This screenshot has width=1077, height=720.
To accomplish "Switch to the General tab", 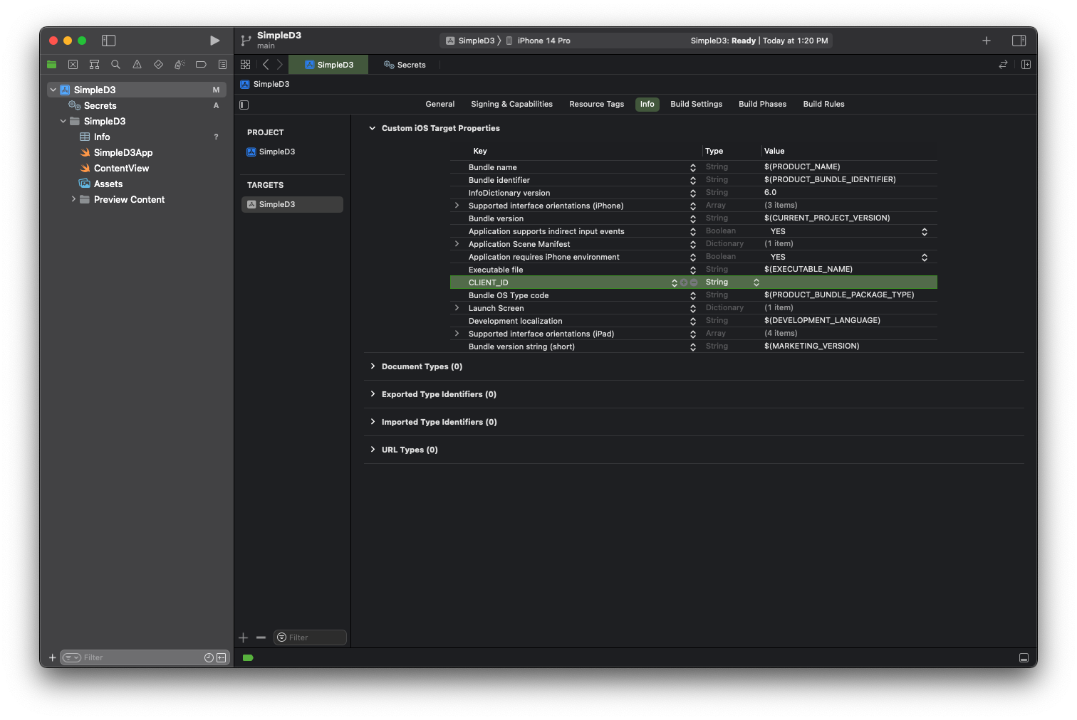I will pos(440,104).
